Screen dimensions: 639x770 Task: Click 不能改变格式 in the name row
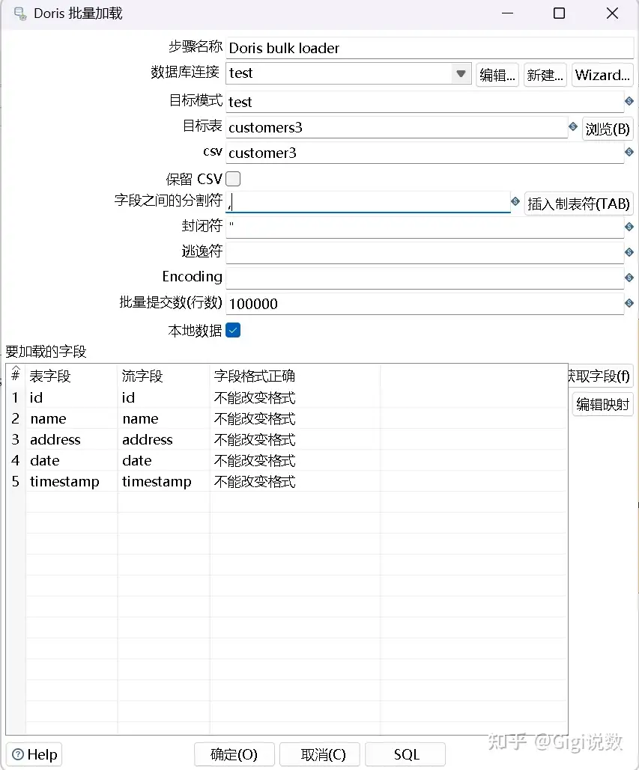255,419
